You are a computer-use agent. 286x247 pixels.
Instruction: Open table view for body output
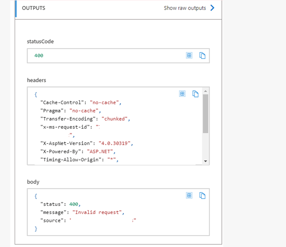pyautogui.click(x=189, y=196)
